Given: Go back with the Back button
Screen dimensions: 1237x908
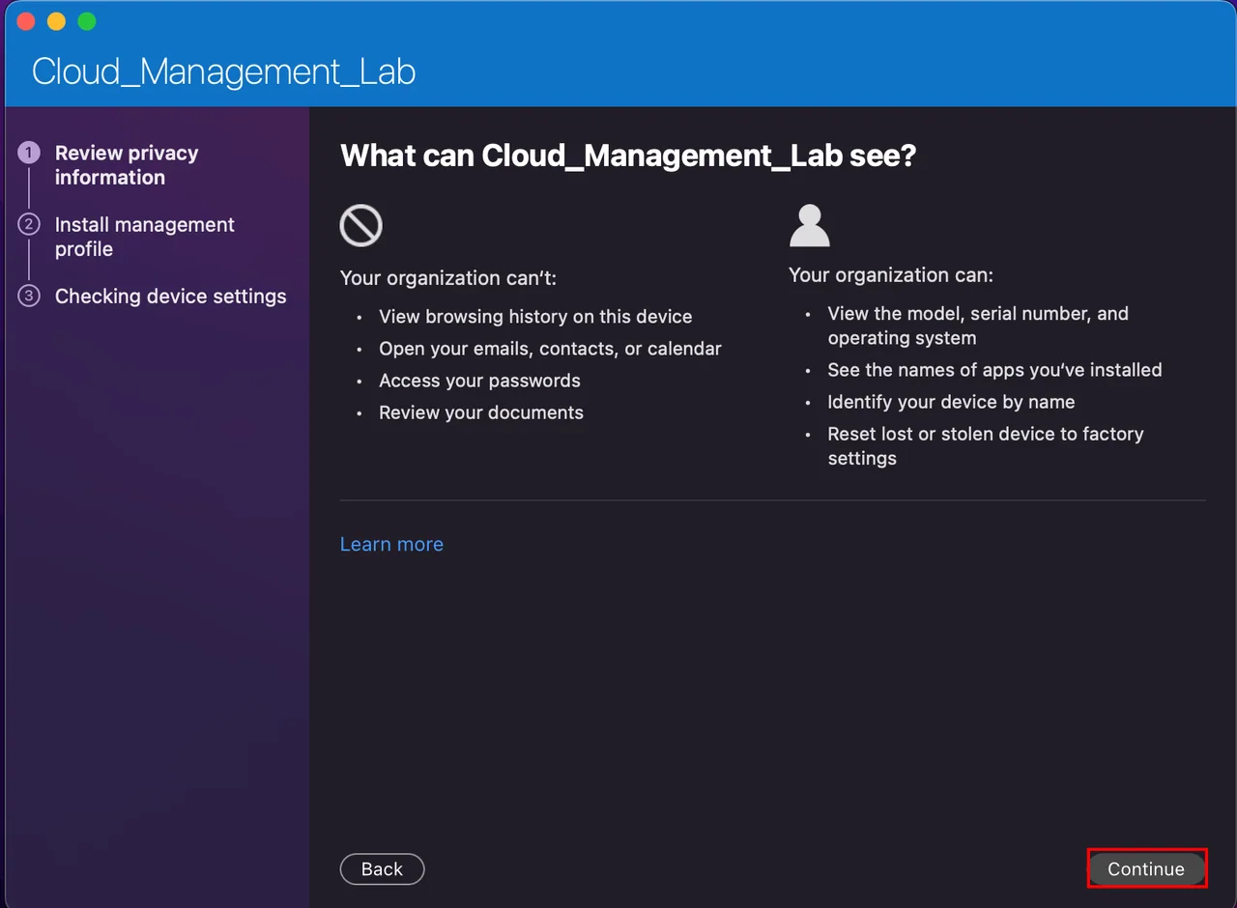Looking at the screenshot, I should (382, 868).
